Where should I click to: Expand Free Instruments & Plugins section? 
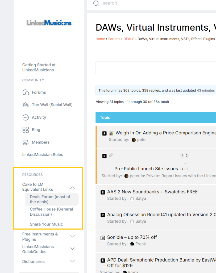point(72,236)
